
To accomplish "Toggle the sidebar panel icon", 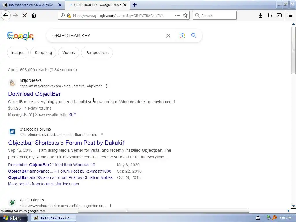I will pyautogui.click(x=279, y=16).
